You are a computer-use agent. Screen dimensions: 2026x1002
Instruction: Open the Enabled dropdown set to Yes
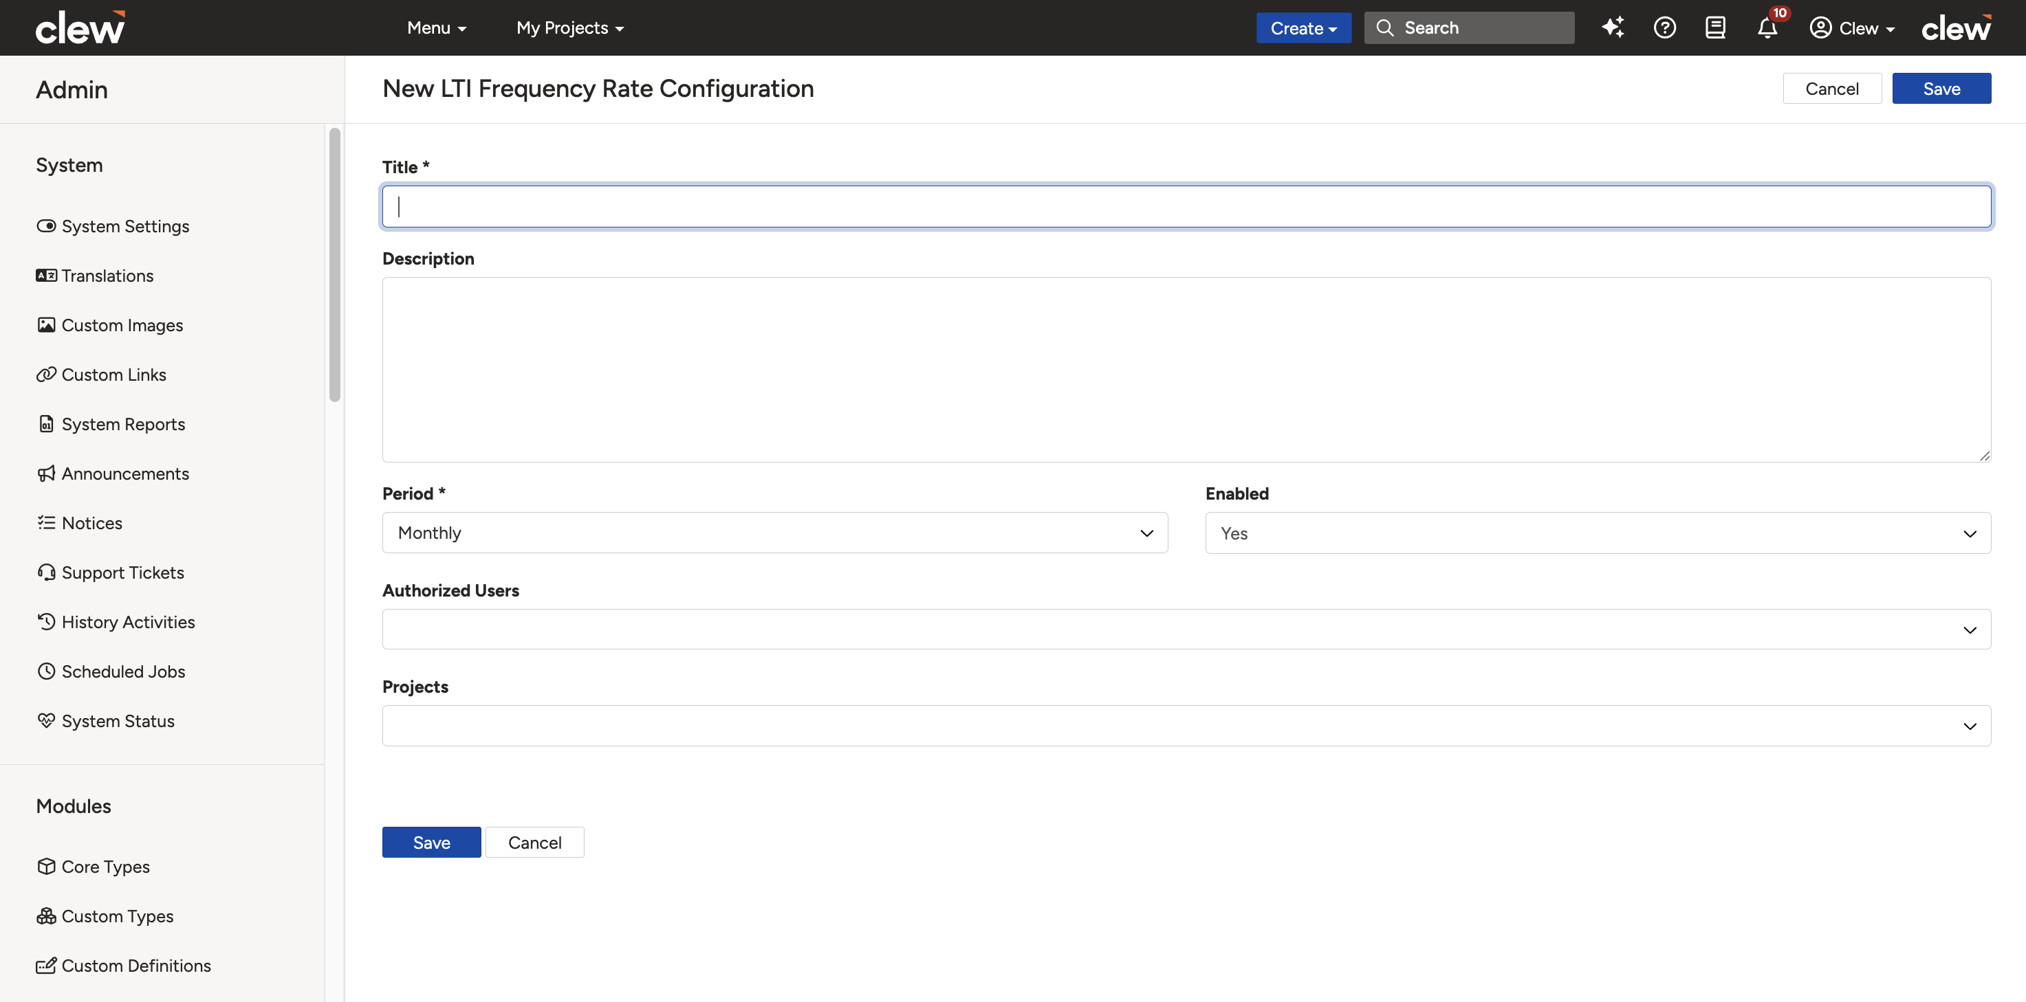point(1598,533)
